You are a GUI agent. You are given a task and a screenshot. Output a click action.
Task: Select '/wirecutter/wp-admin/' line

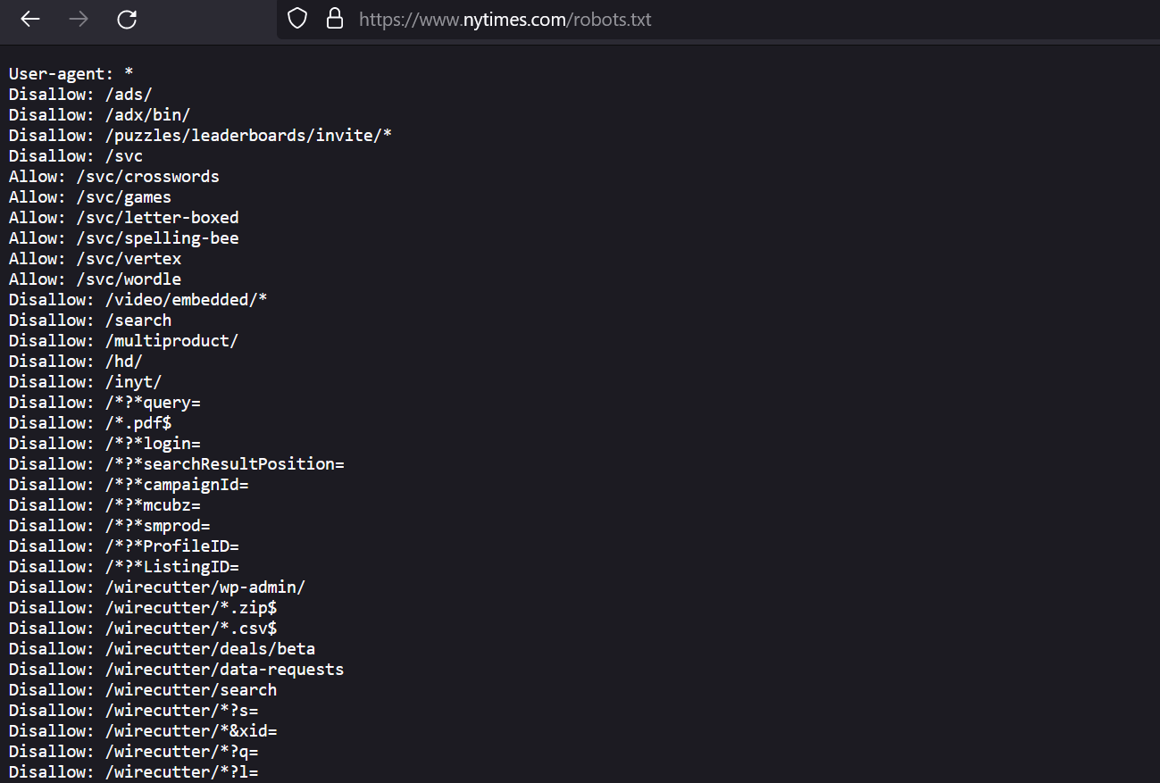point(157,587)
